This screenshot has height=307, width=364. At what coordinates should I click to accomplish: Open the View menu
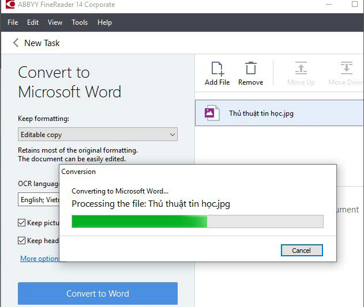click(x=55, y=22)
